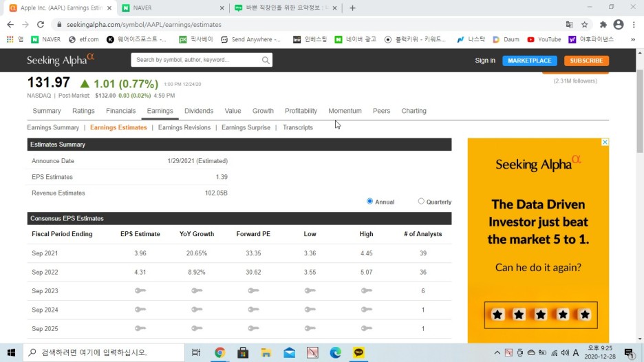Click Sep 2021 EPS Estimate 3.96
The image size is (644, 362).
(x=140, y=253)
